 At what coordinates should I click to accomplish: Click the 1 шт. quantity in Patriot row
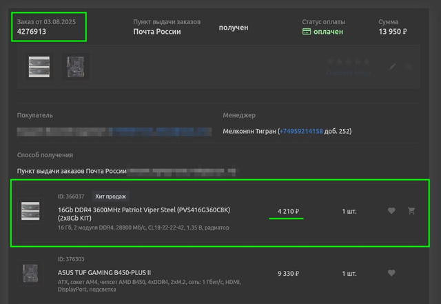click(349, 211)
